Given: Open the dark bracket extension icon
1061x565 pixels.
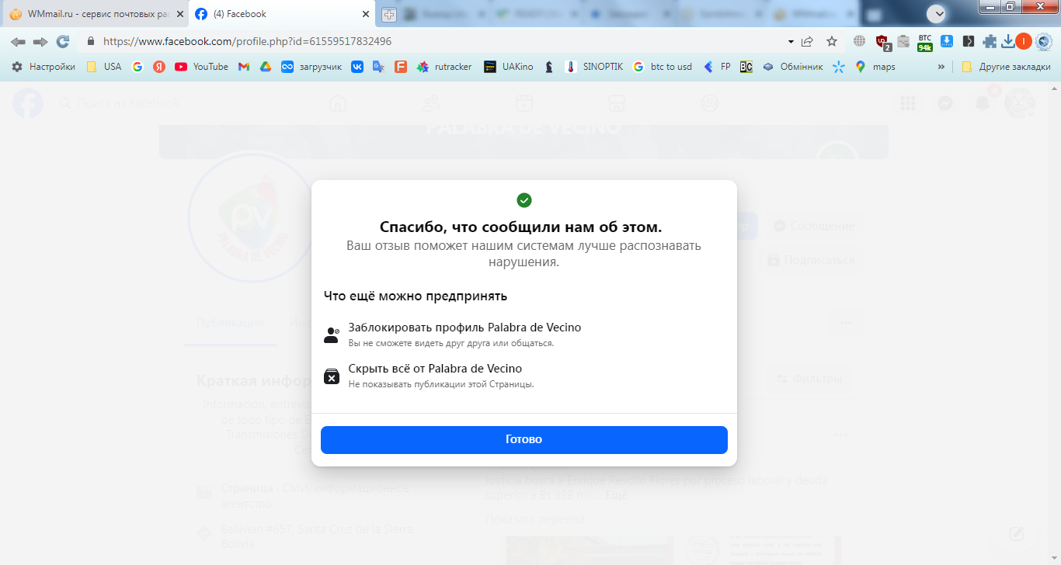Looking at the screenshot, I should [x=968, y=41].
